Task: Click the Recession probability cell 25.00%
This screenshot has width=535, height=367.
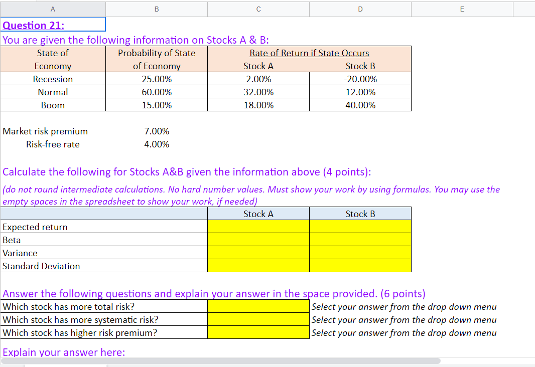Action: pyautogui.click(x=157, y=79)
